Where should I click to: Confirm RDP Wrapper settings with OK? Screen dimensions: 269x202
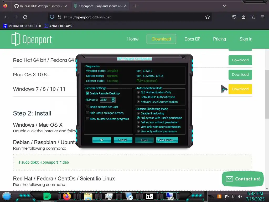point(102,140)
